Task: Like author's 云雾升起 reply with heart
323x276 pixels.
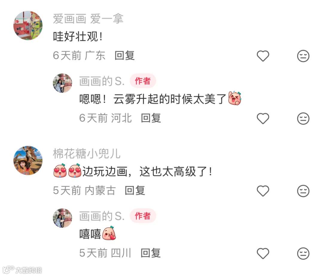Action: coord(263,119)
